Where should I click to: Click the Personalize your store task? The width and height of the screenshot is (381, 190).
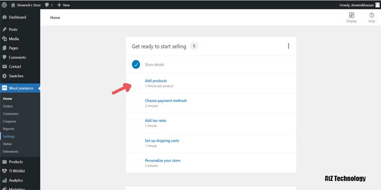(x=162, y=161)
